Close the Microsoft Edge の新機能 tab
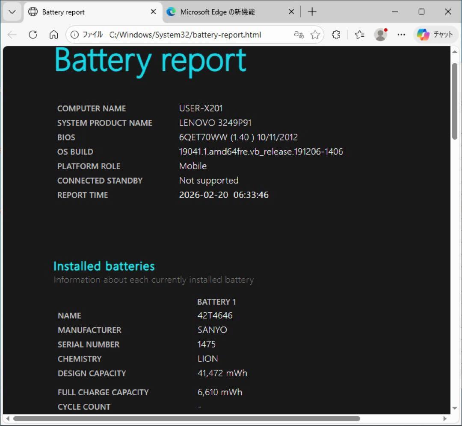 291,12
